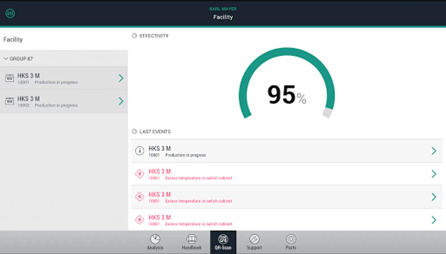
Task: Click the Facility heading in left panel
Action: (x=13, y=40)
